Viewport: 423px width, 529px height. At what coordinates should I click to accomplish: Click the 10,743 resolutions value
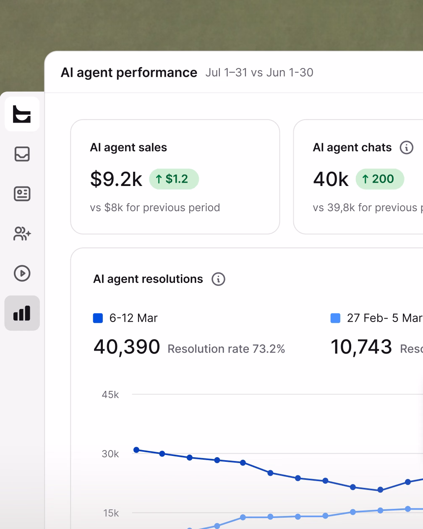(x=361, y=347)
